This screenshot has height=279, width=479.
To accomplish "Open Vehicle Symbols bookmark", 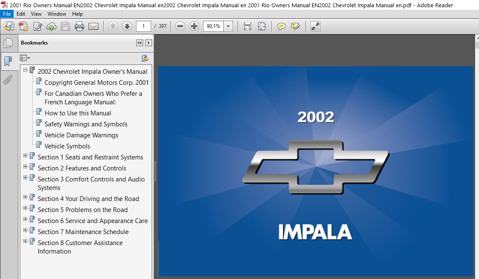I will point(67,146).
